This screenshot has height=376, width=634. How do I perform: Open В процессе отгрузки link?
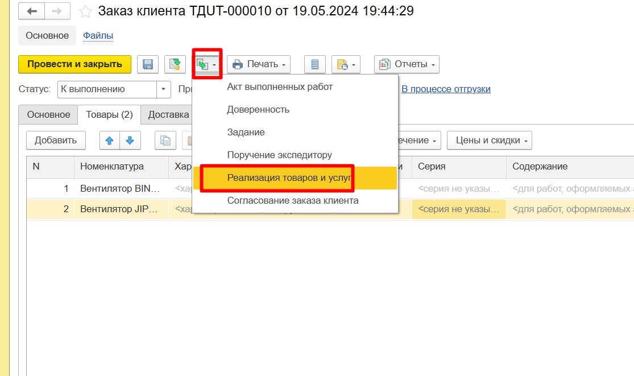[x=446, y=89]
